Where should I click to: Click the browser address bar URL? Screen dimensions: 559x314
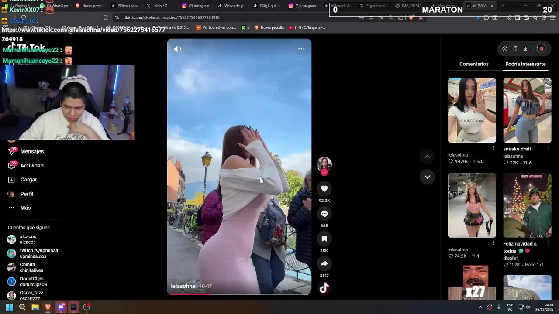click(x=171, y=17)
